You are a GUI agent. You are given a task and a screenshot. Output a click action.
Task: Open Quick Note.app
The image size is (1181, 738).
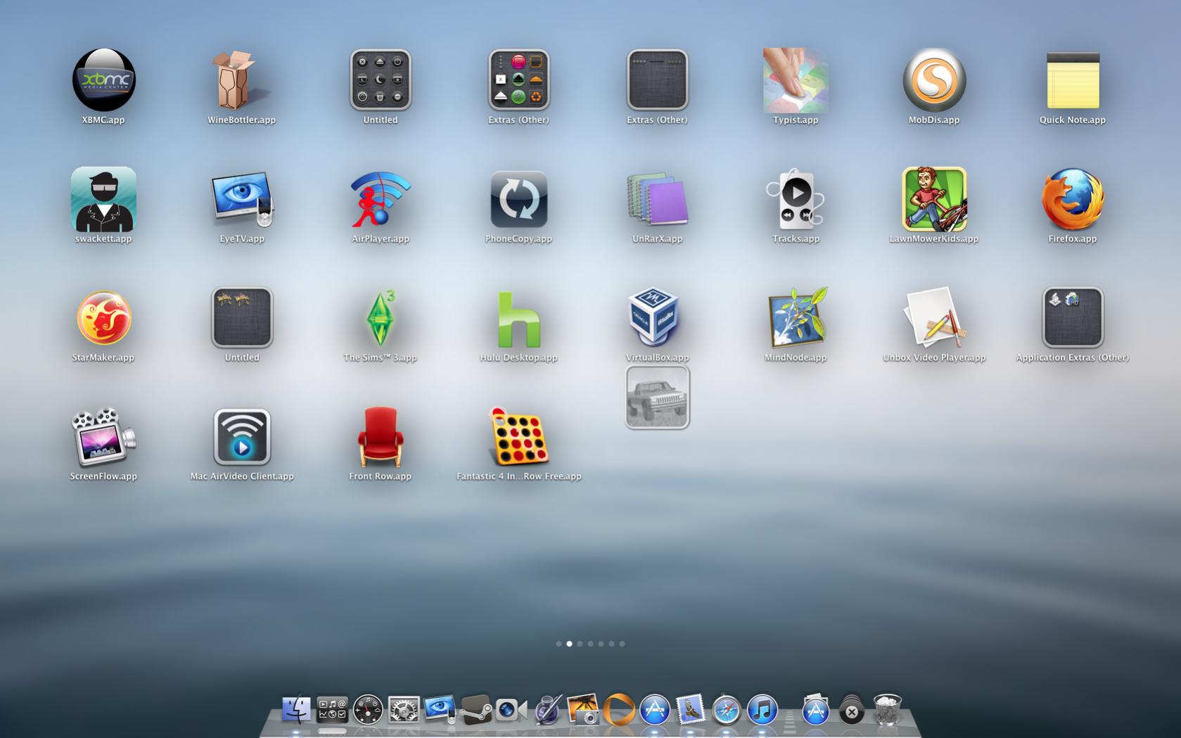[1073, 80]
